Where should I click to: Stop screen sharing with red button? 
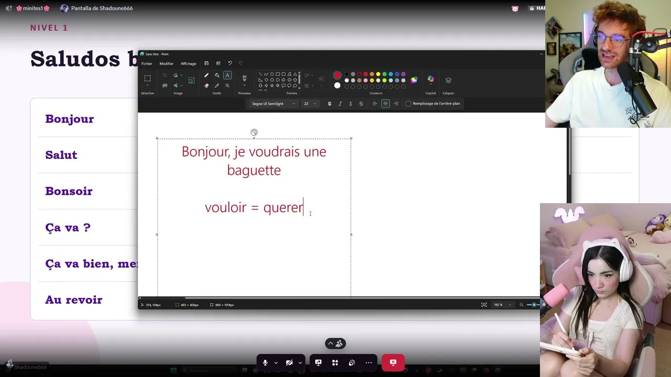tap(393, 362)
